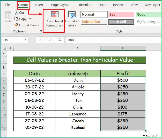Select date cell 01-09-22
Screen dimensions: 162x138
[34, 127]
